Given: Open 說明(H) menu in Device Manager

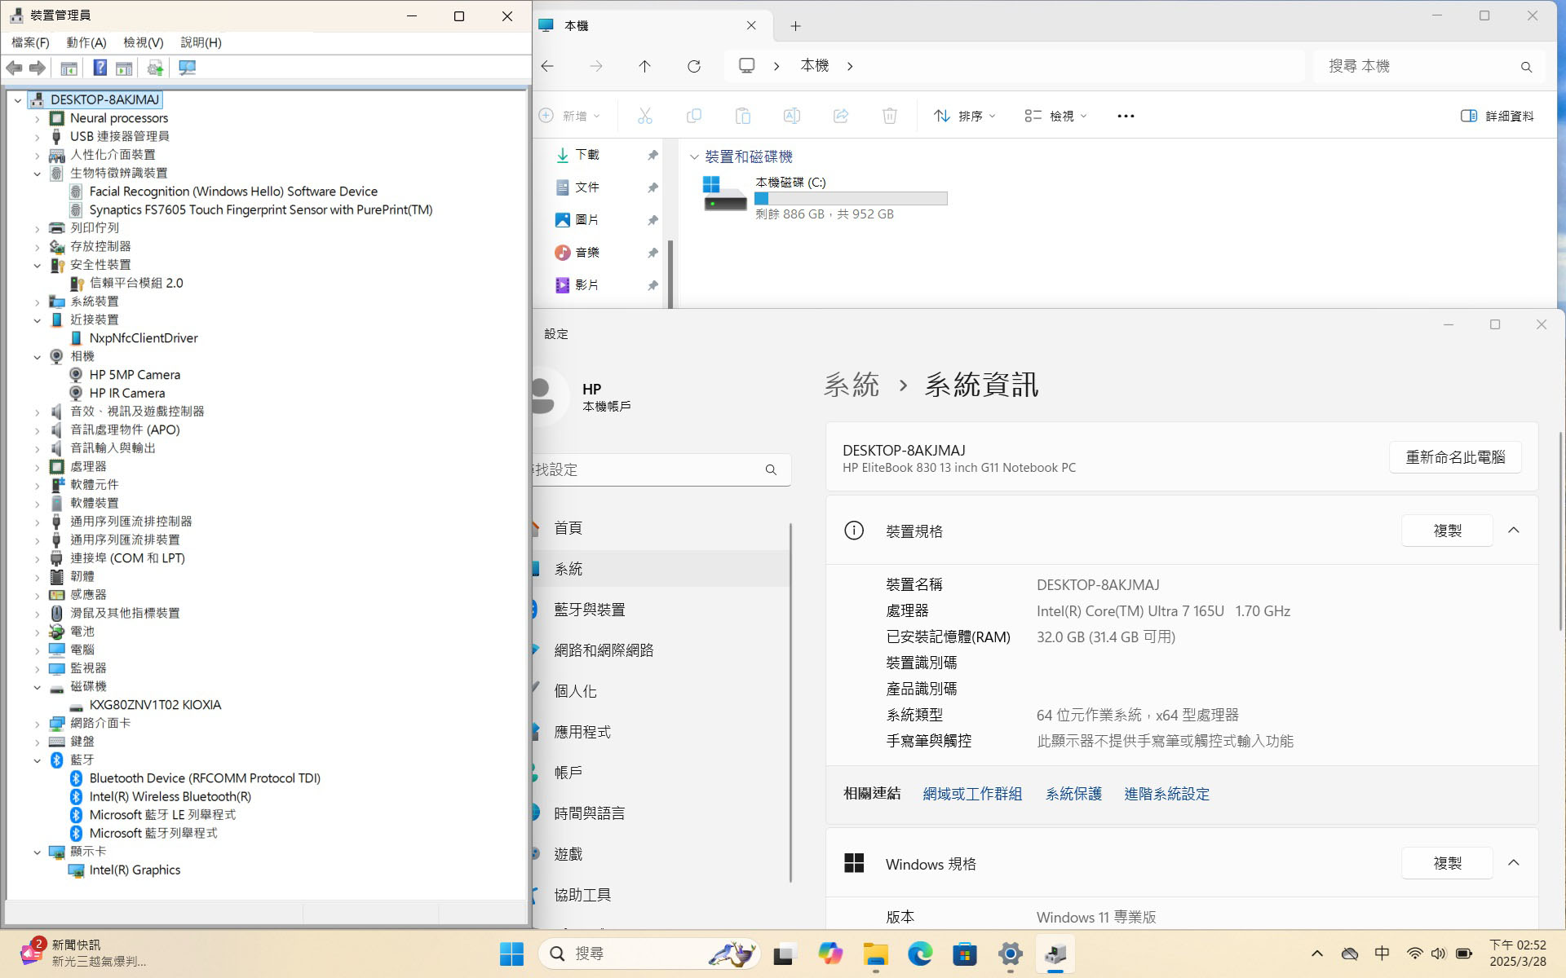Looking at the screenshot, I should pyautogui.click(x=201, y=42).
